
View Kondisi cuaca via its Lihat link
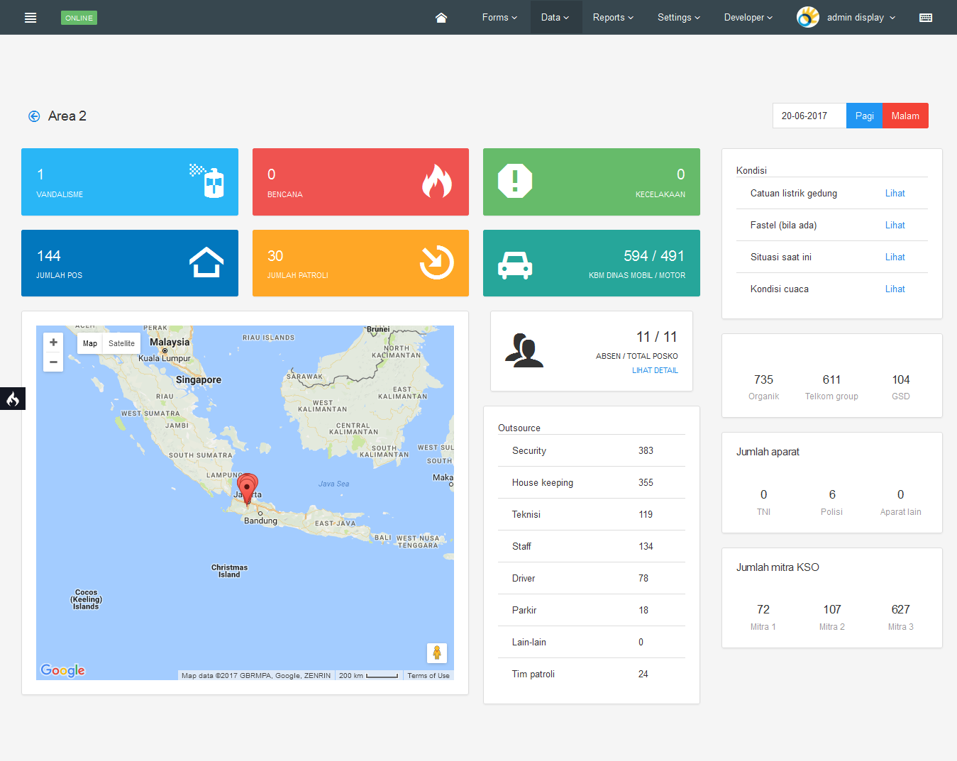coord(895,289)
